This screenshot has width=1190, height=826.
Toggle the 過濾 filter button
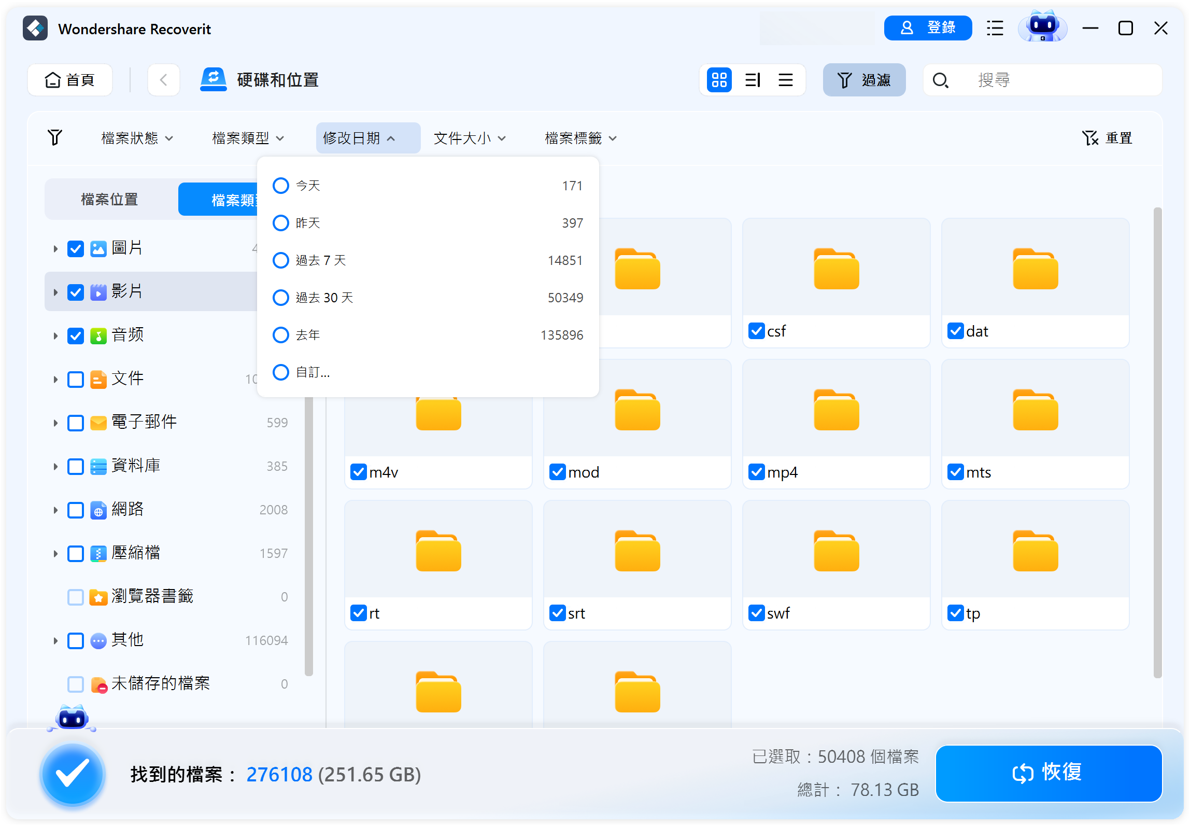864,80
